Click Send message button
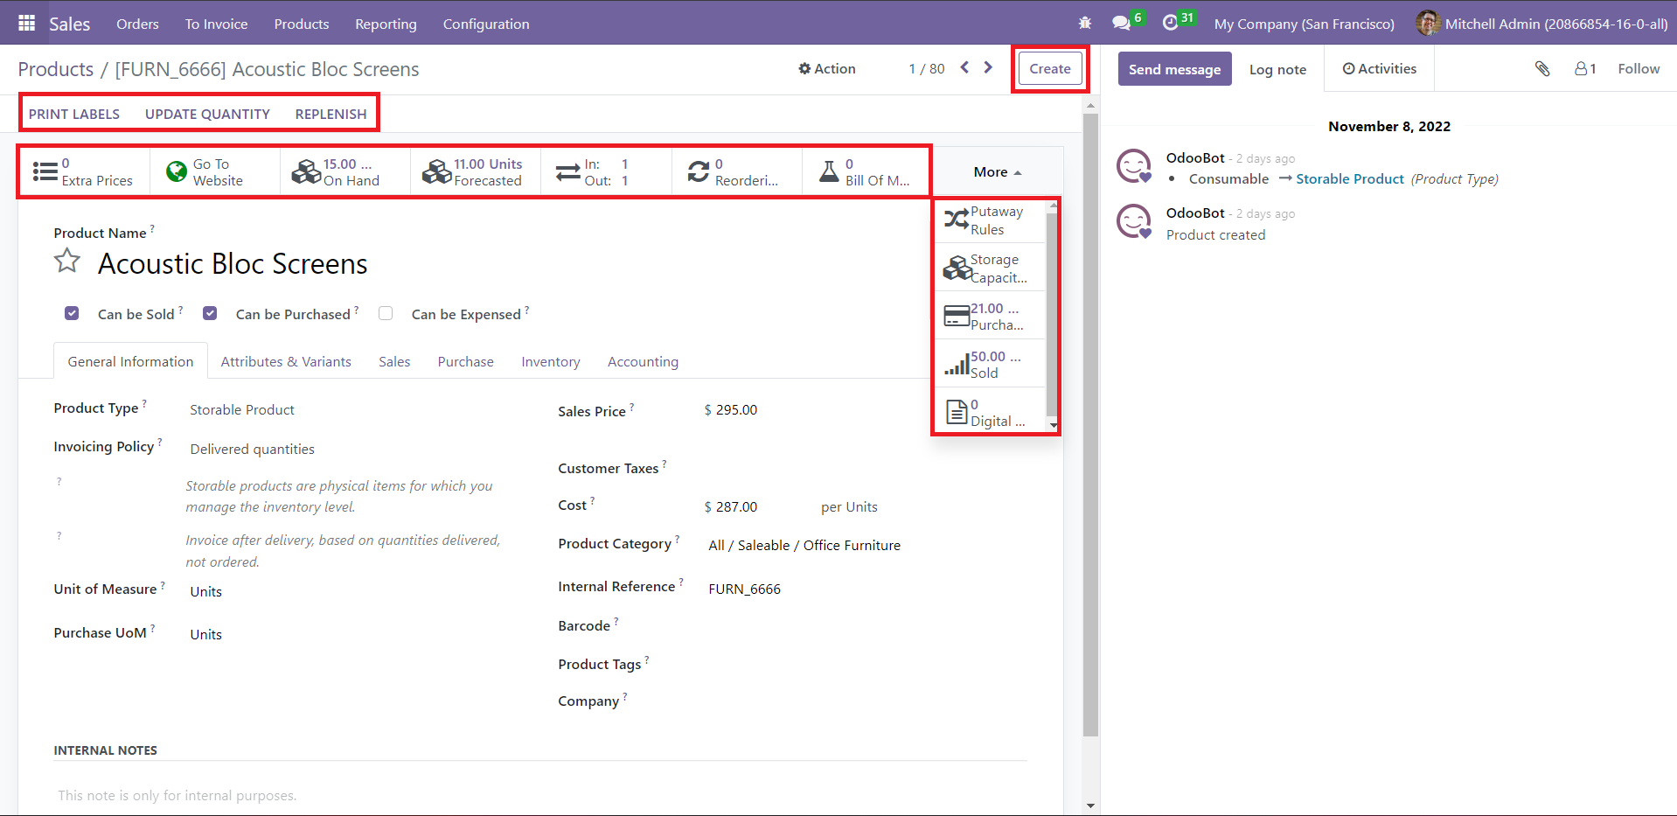Image resolution: width=1677 pixels, height=816 pixels. tap(1174, 69)
